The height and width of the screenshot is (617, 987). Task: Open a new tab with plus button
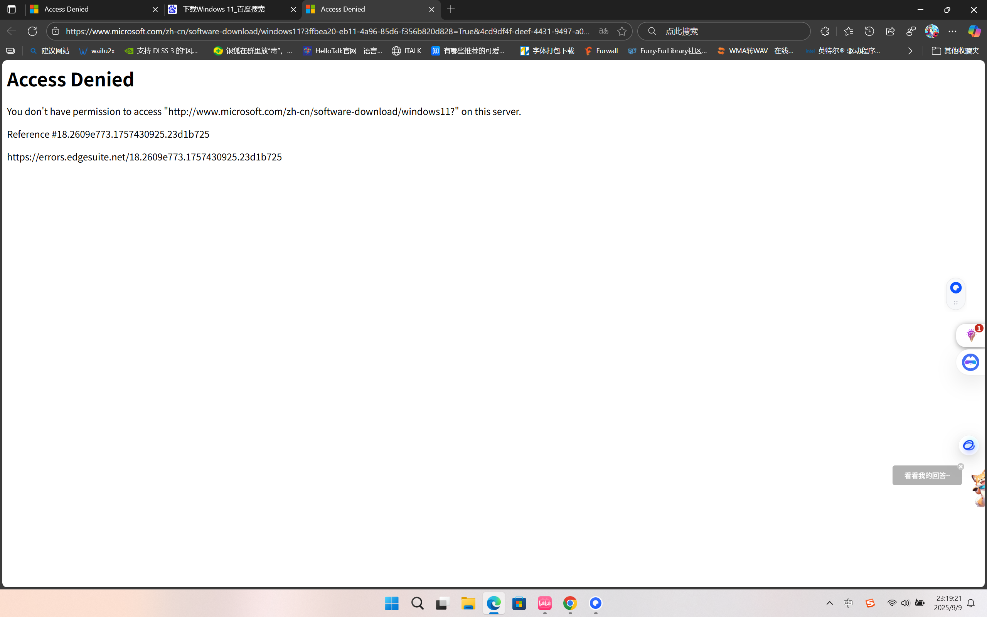coord(451,9)
